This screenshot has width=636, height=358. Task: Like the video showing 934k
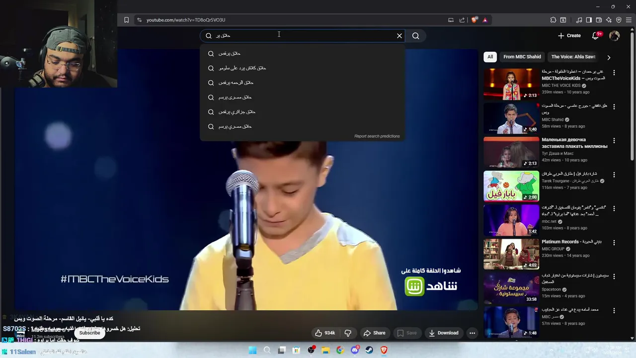tap(324, 333)
